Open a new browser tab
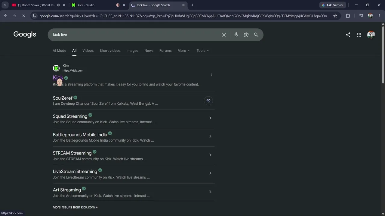This screenshot has width=385, height=216. (192, 5)
